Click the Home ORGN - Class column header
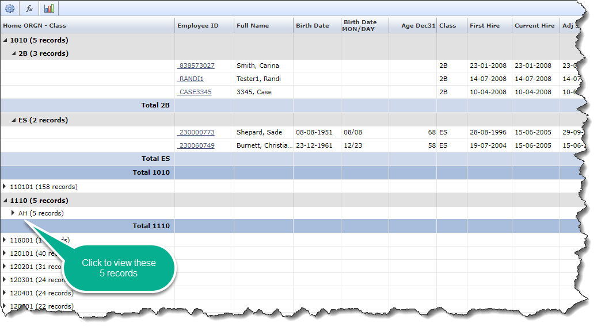The height and width of the screenshot is (331, 601). click(35, 26)
